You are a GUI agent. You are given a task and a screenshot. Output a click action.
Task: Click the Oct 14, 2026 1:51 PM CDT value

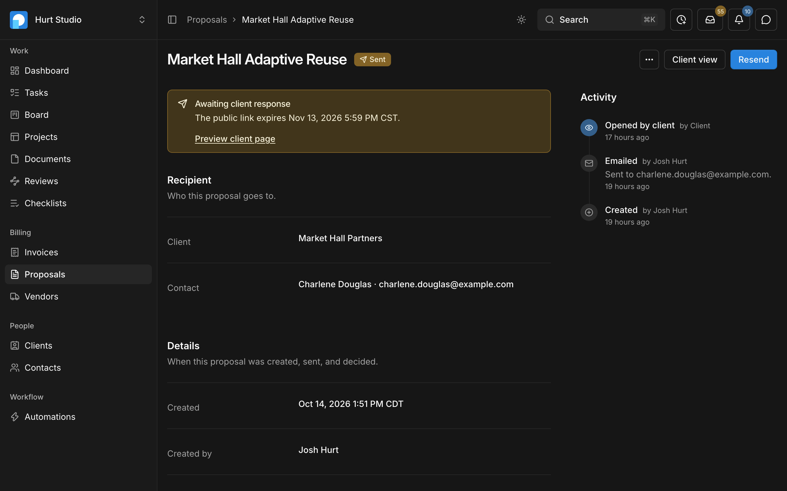351,404
